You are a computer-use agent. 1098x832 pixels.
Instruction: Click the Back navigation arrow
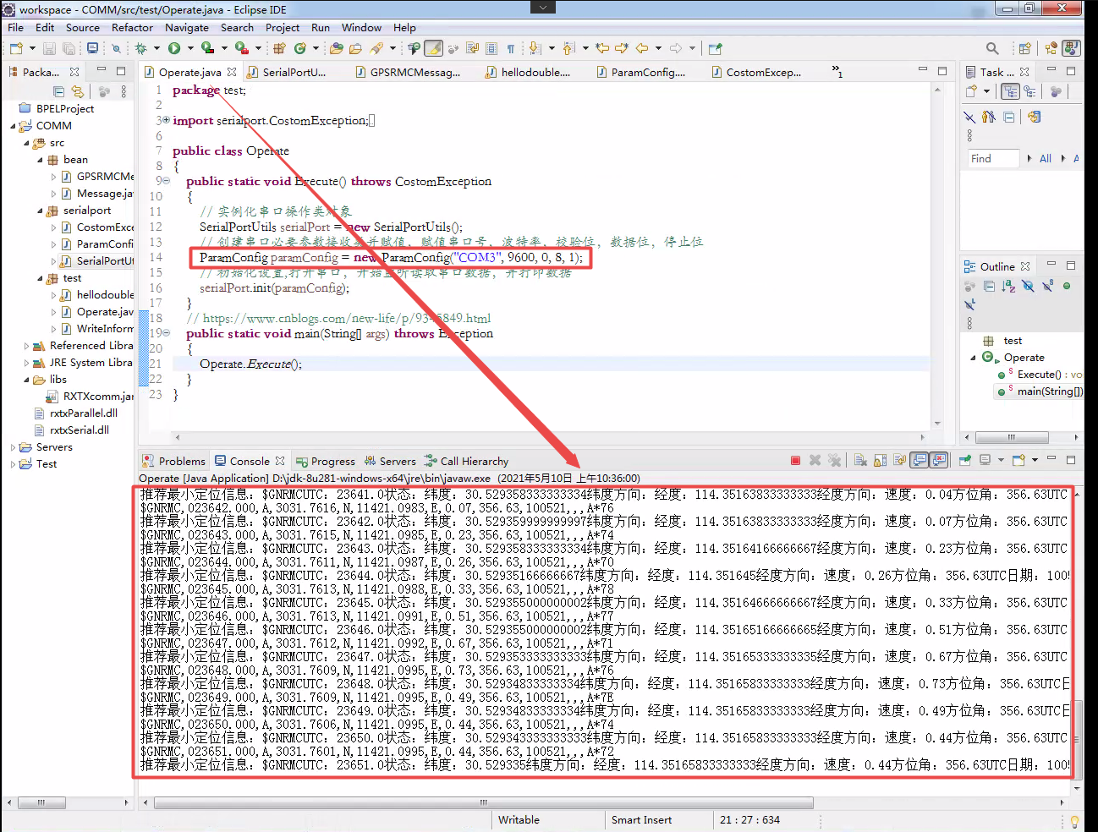(x=642, y=48)
